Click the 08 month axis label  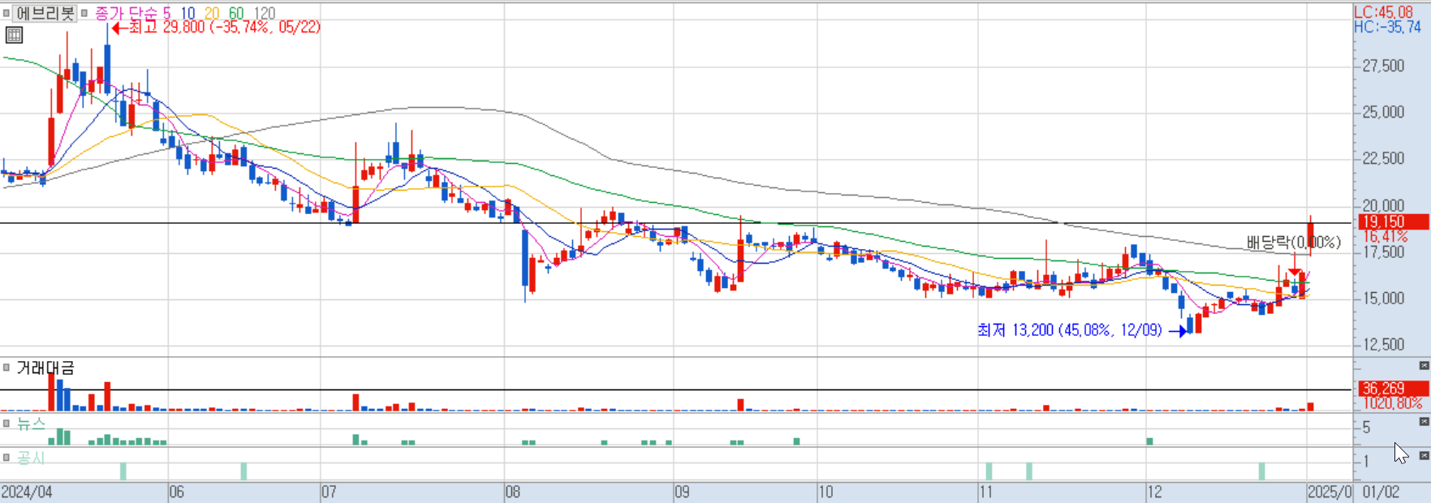click(513, 492)
